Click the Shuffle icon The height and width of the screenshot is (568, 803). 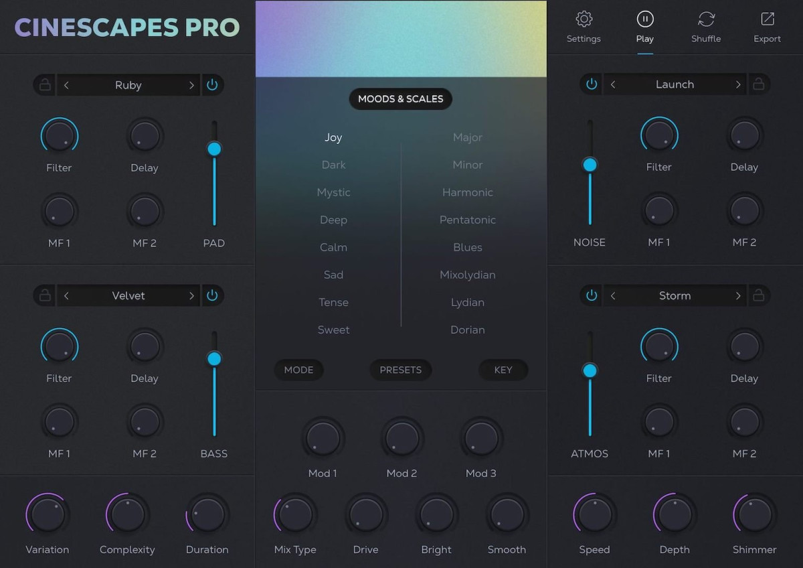pyautogui.click(x=706, y=19)
